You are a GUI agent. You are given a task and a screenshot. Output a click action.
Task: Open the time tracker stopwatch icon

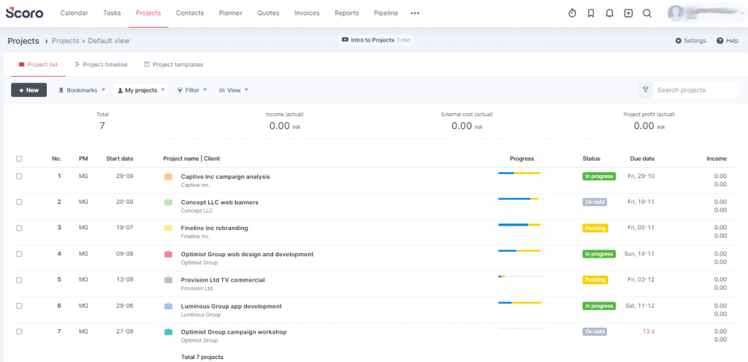573,13
